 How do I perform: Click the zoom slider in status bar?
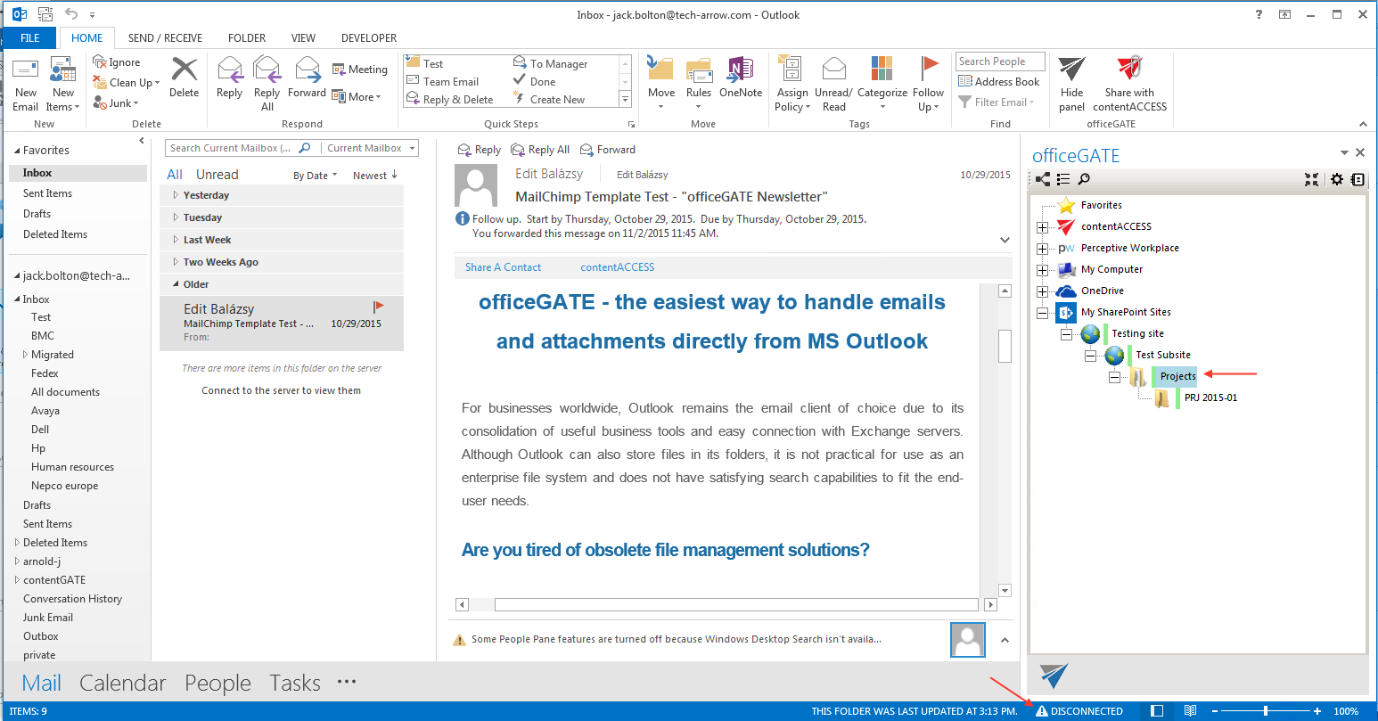(1266, 711)
